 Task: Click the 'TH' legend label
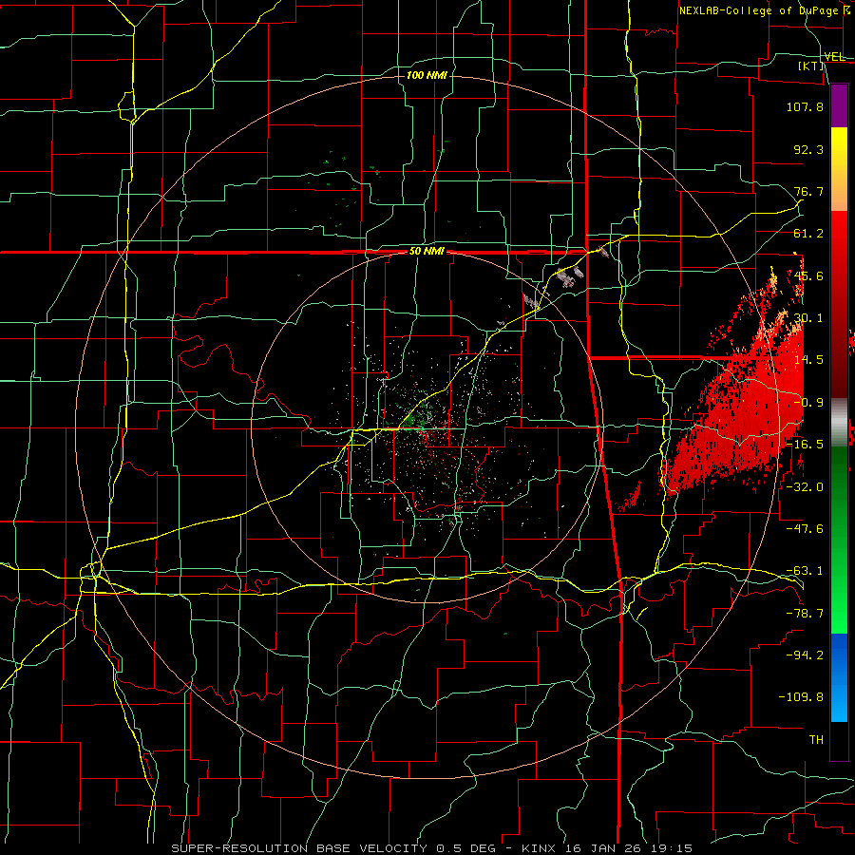(x=816, y=740)
